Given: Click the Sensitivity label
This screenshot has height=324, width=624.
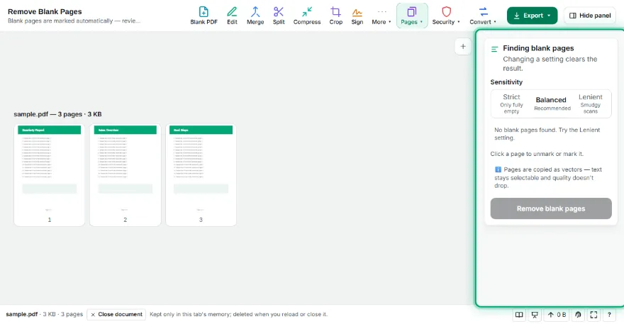Looking at the screenshot, I should tap(506, 82).
